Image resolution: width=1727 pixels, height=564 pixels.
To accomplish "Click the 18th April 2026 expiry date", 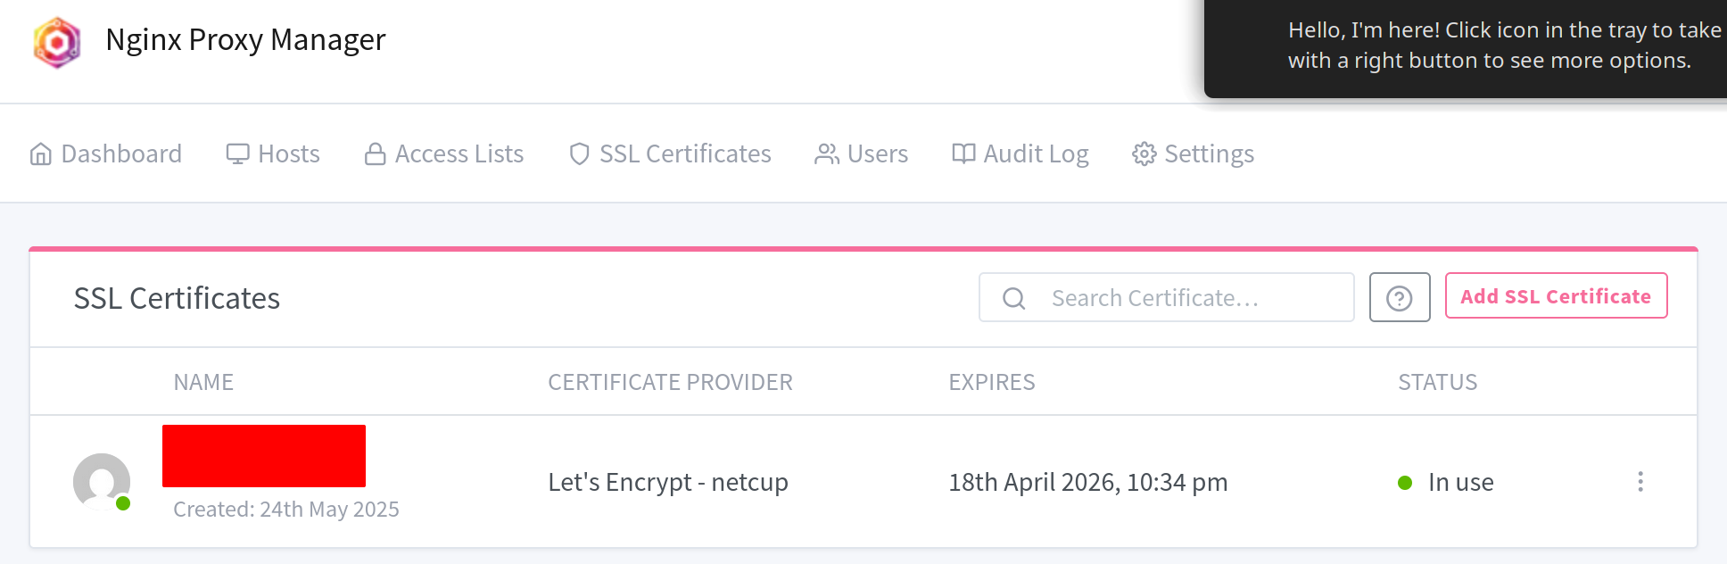I will coord(1087,483).
